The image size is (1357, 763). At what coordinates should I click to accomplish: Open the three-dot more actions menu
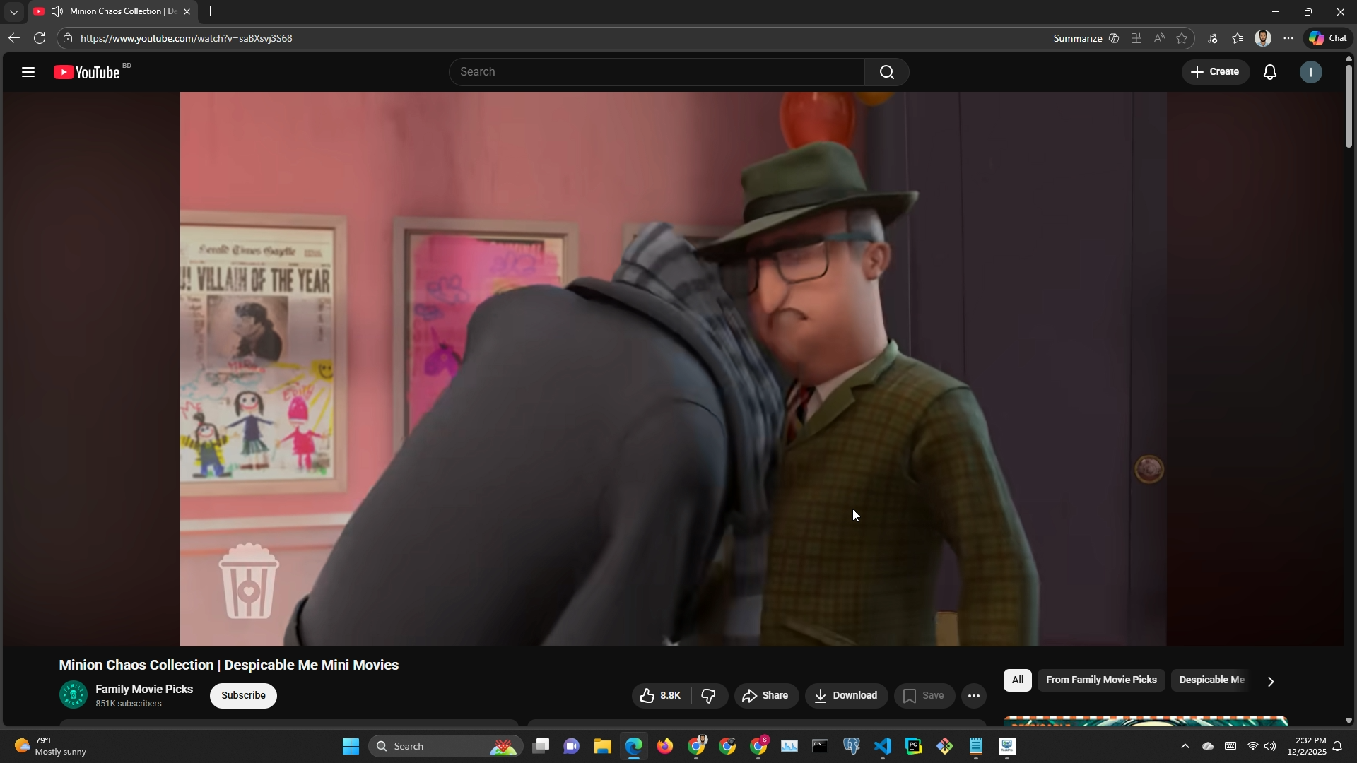[x=974, y=696]
